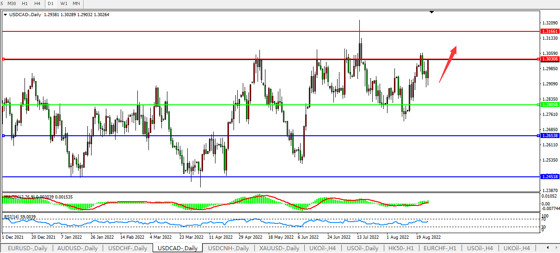Screen dimensions: 560x253
Task: Select the red upward arrow drawing
Action: tap(448, 64)
